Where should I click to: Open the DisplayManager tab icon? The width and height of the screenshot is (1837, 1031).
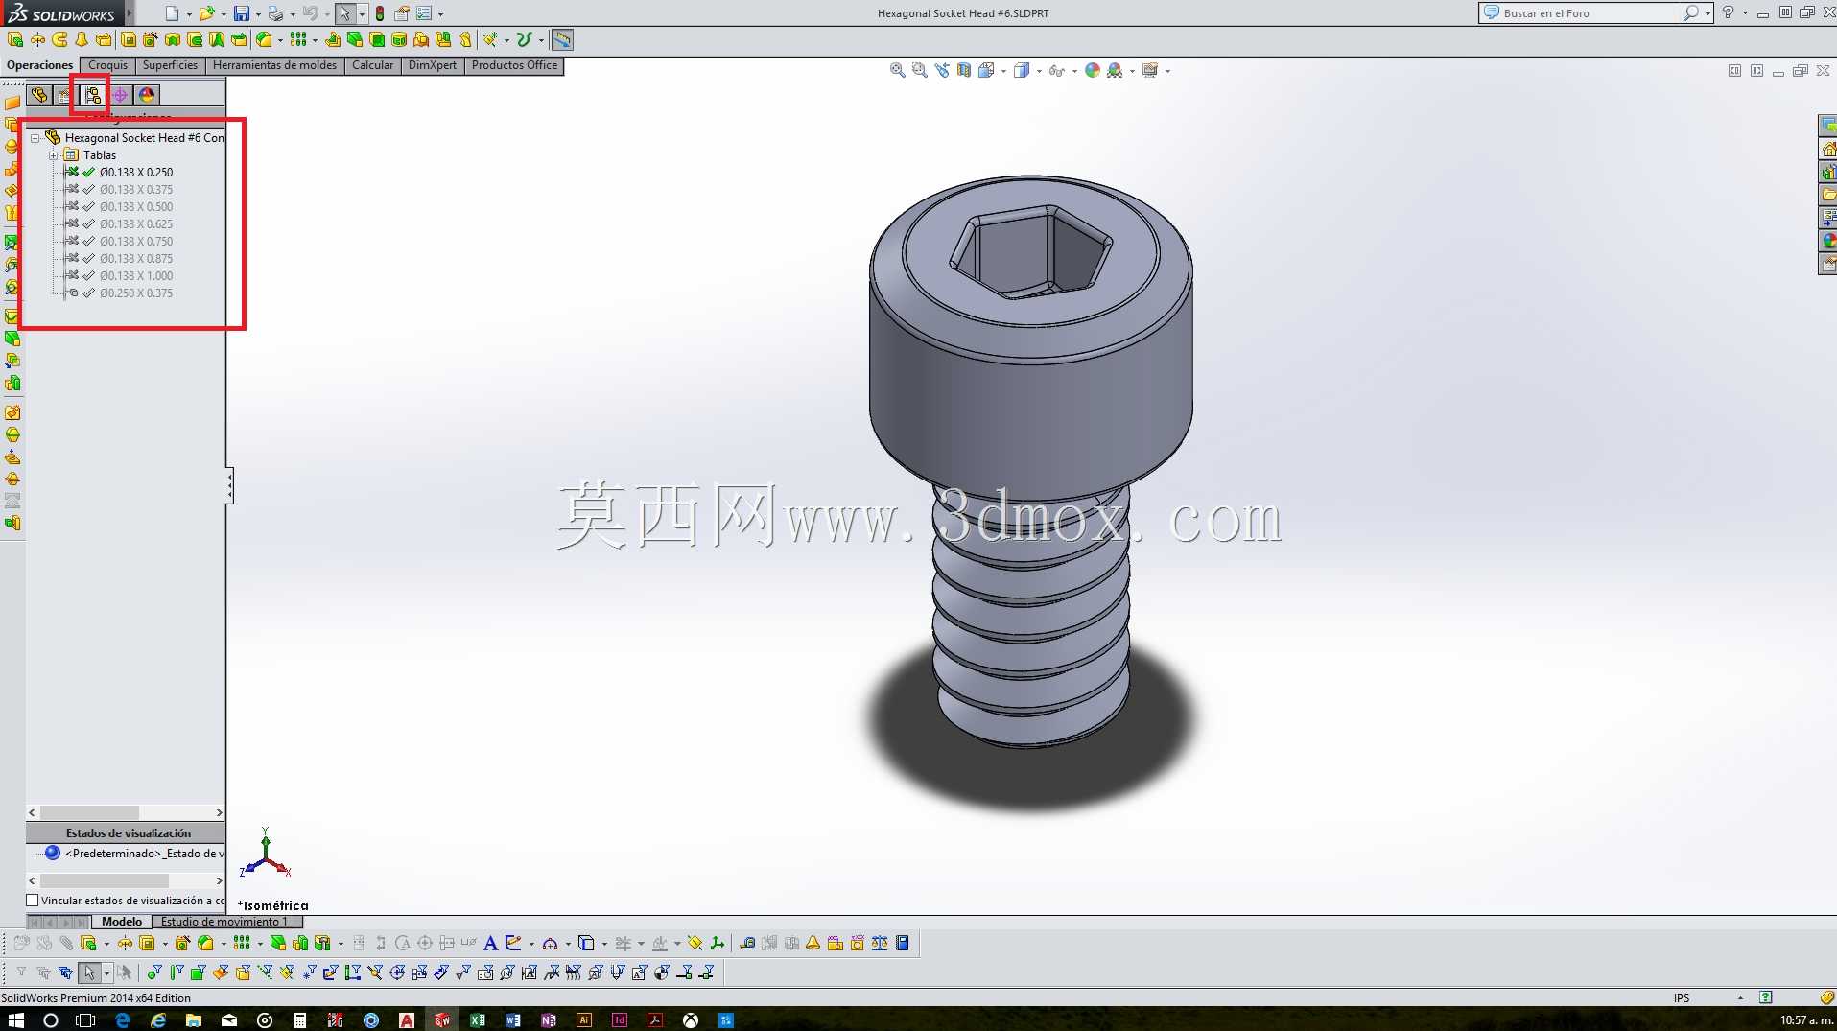(147, 95)
